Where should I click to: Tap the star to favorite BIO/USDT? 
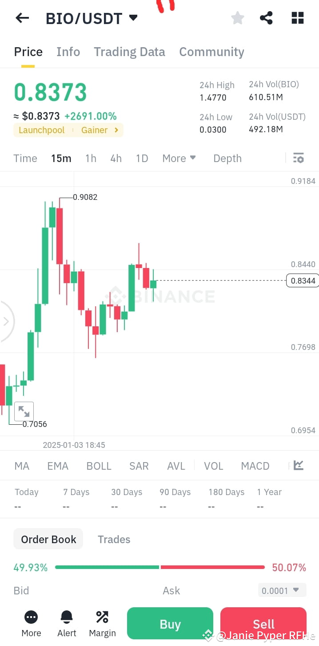click(x=237, y=18)
